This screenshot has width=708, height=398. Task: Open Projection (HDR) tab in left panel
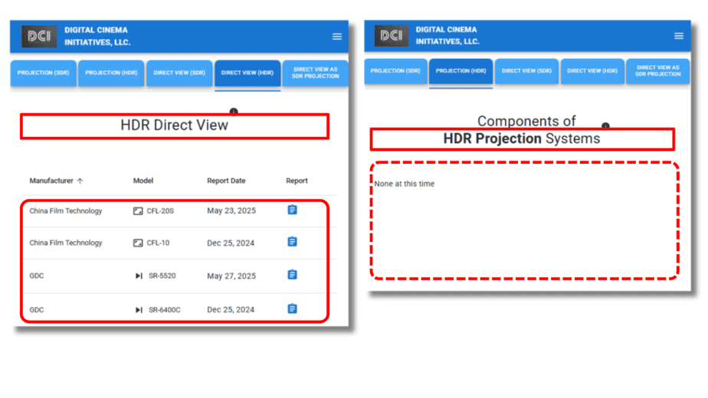pyautogui.click(x=111, y=73)
